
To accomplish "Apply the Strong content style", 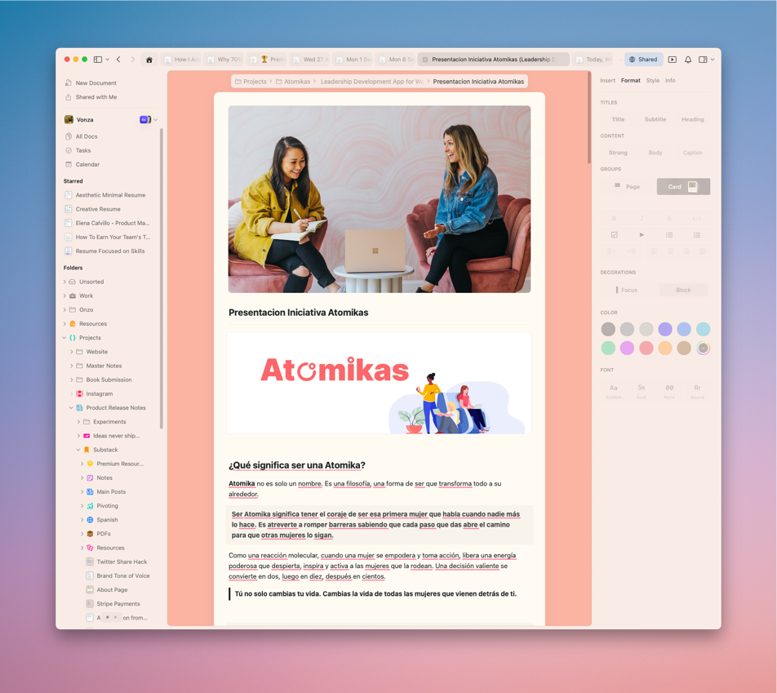I will (x=618, y=153).
